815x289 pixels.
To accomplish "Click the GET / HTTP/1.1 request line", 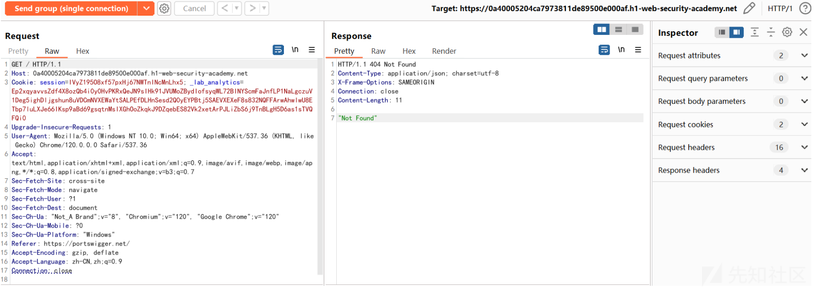I will 36,64.
